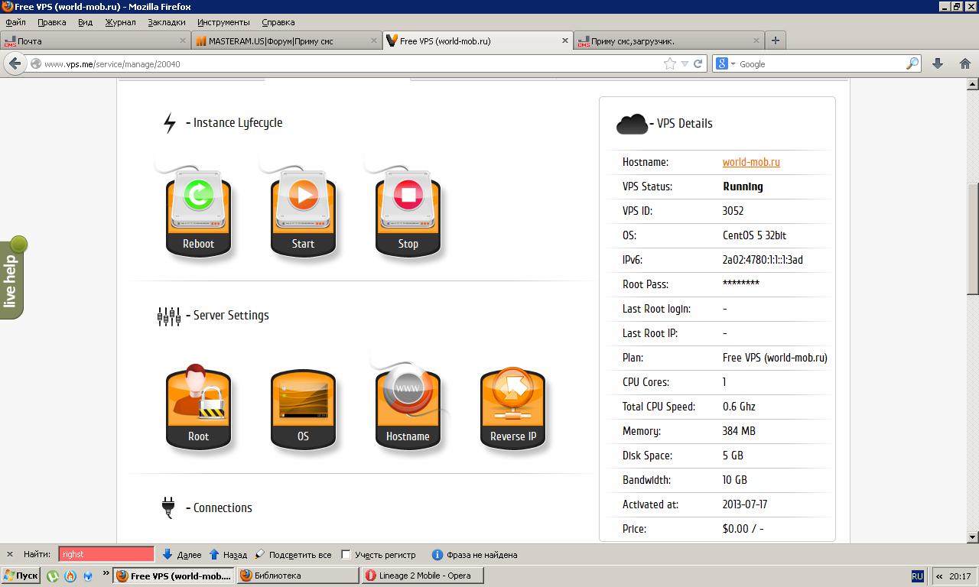
Task: Open the live help side button
Action: coord(11,278)
